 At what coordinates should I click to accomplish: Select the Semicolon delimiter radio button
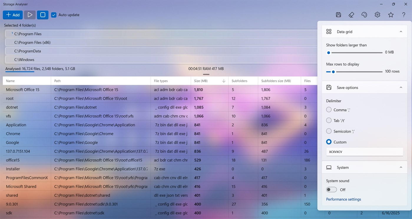(x=328, y=131)
